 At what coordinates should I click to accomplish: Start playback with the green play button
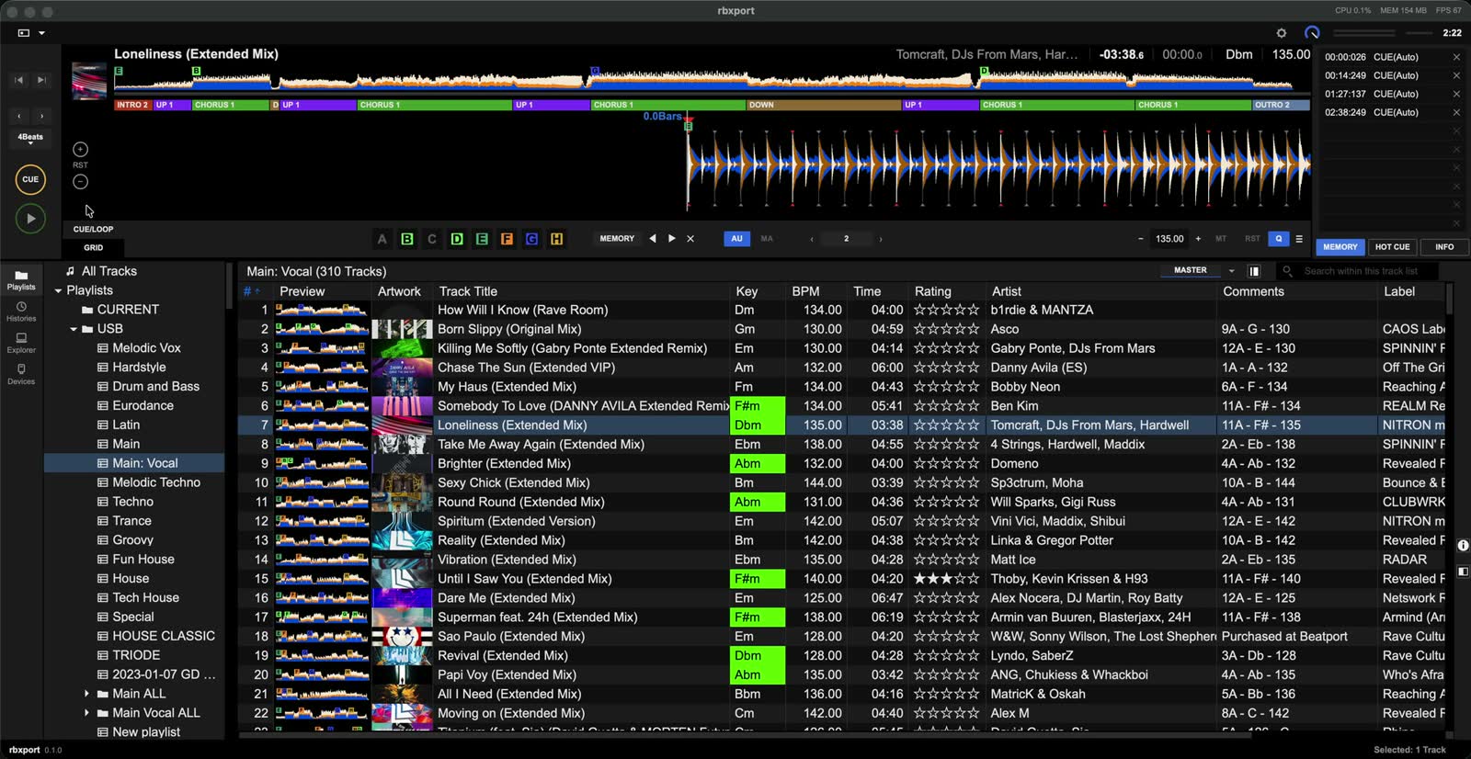tap(30, 219)
